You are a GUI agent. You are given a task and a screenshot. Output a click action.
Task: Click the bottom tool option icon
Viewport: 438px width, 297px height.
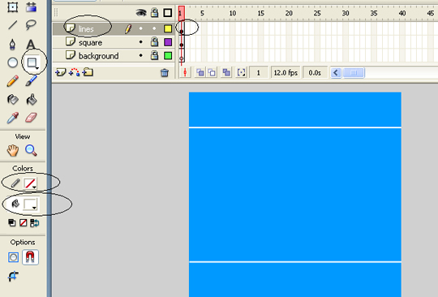[13, 276]
